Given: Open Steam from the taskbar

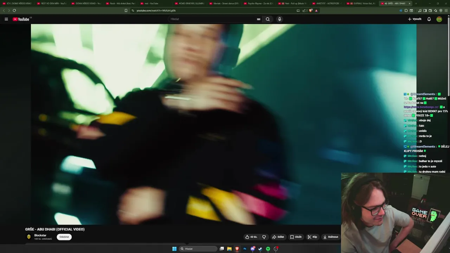Looking at the screenshot, I should [260, 249].
